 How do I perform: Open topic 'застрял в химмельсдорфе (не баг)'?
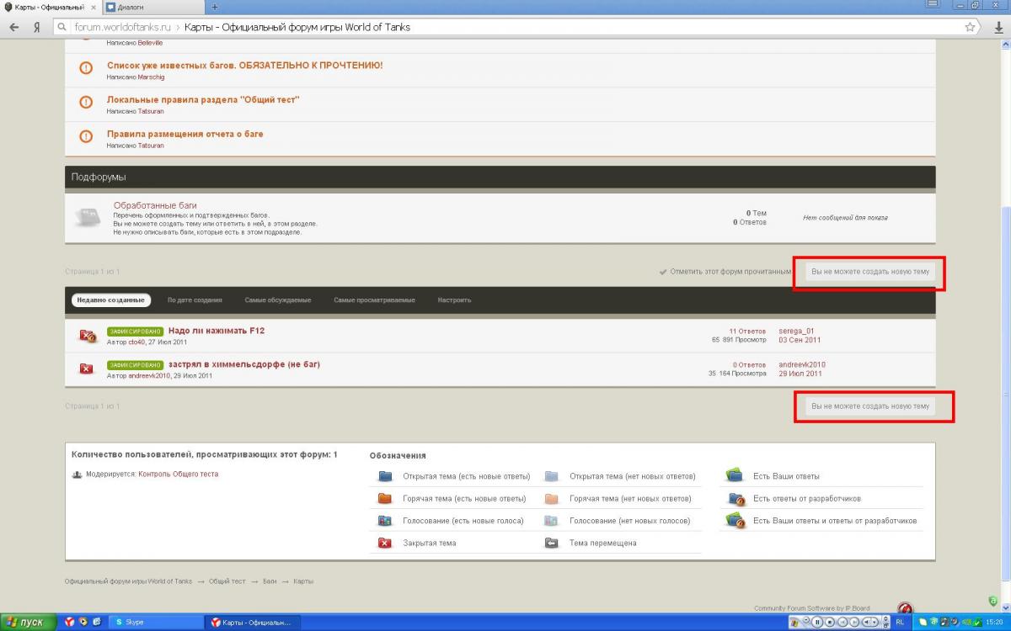(244, 364)
